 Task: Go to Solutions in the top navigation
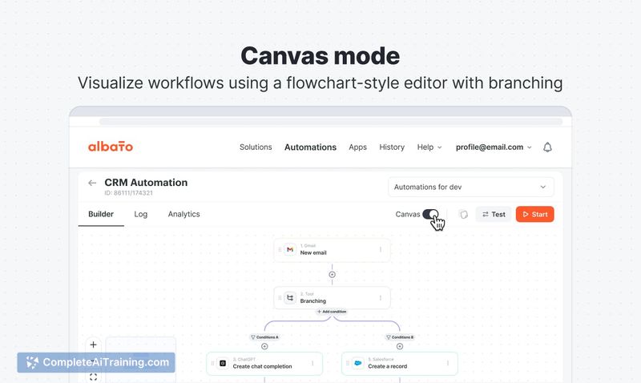tap(256, 147)
